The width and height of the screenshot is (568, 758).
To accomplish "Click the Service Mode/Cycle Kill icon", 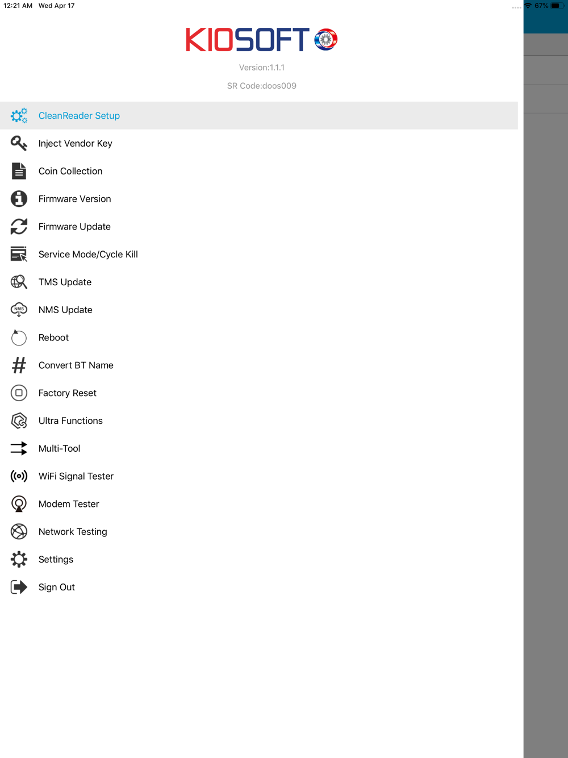I will (19, 254).
